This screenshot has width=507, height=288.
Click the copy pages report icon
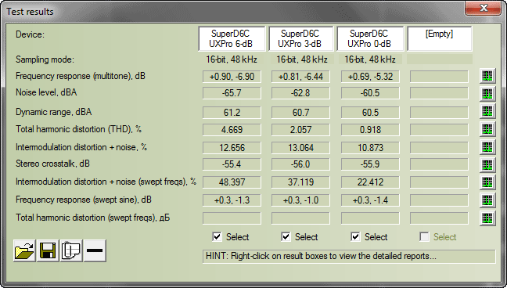pos(71,250)
